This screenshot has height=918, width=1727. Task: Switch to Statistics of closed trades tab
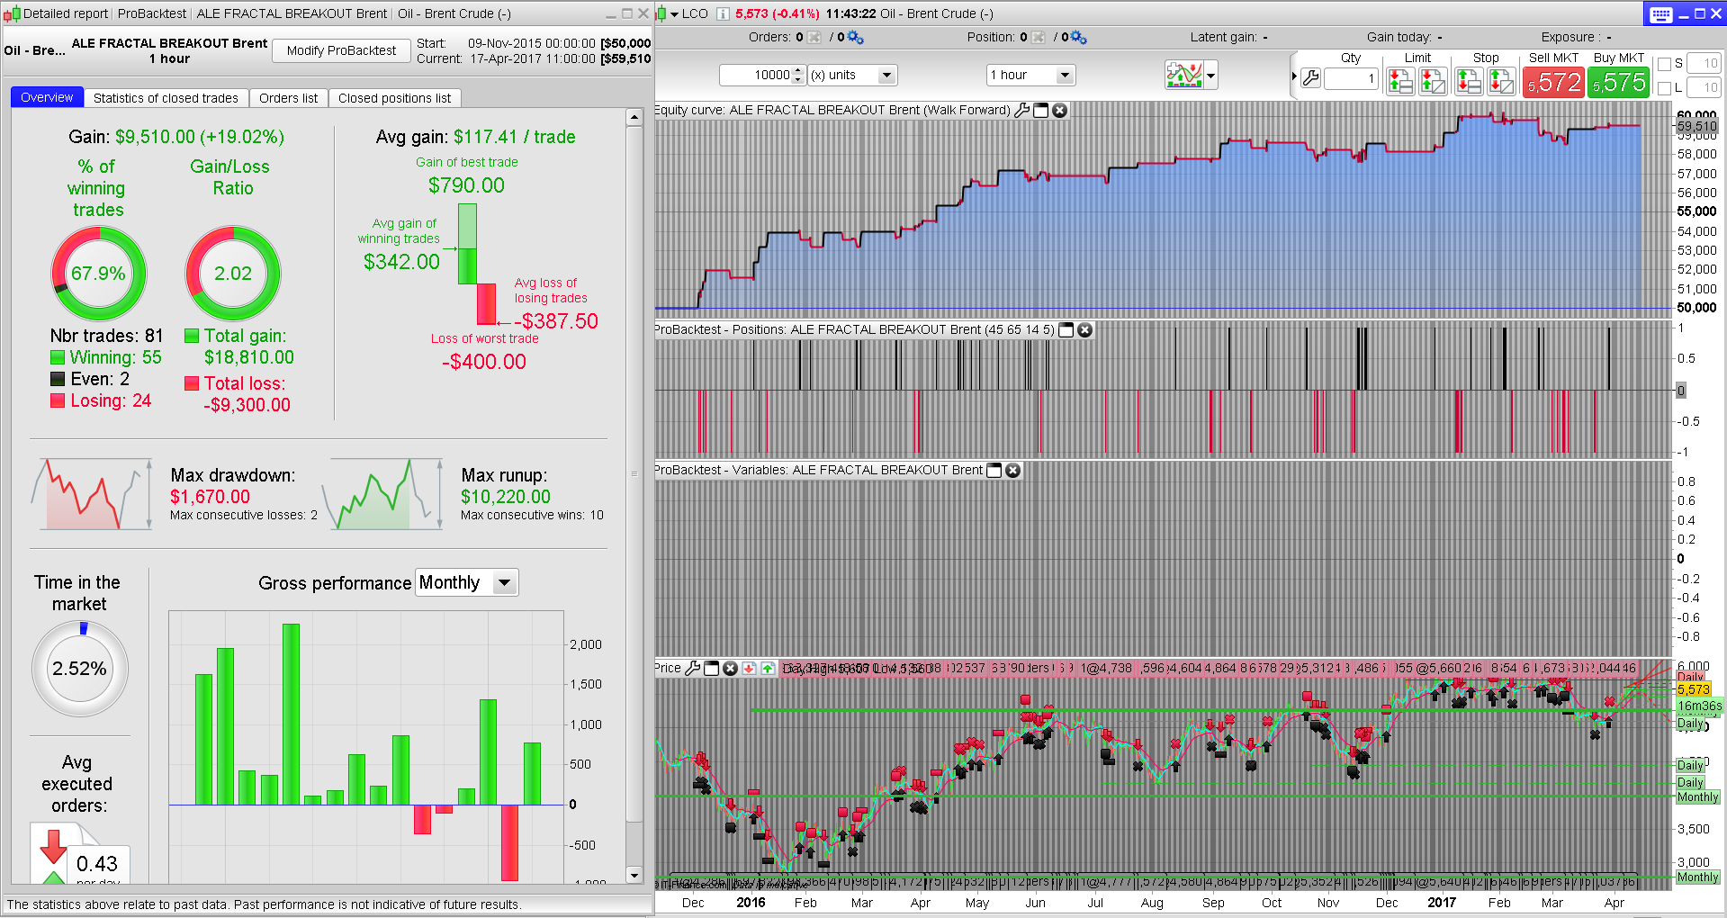coord(166,98)
